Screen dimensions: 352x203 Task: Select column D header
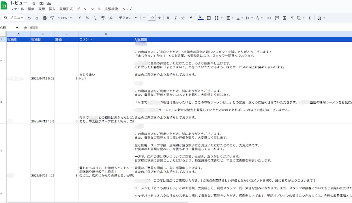[106, 34]
